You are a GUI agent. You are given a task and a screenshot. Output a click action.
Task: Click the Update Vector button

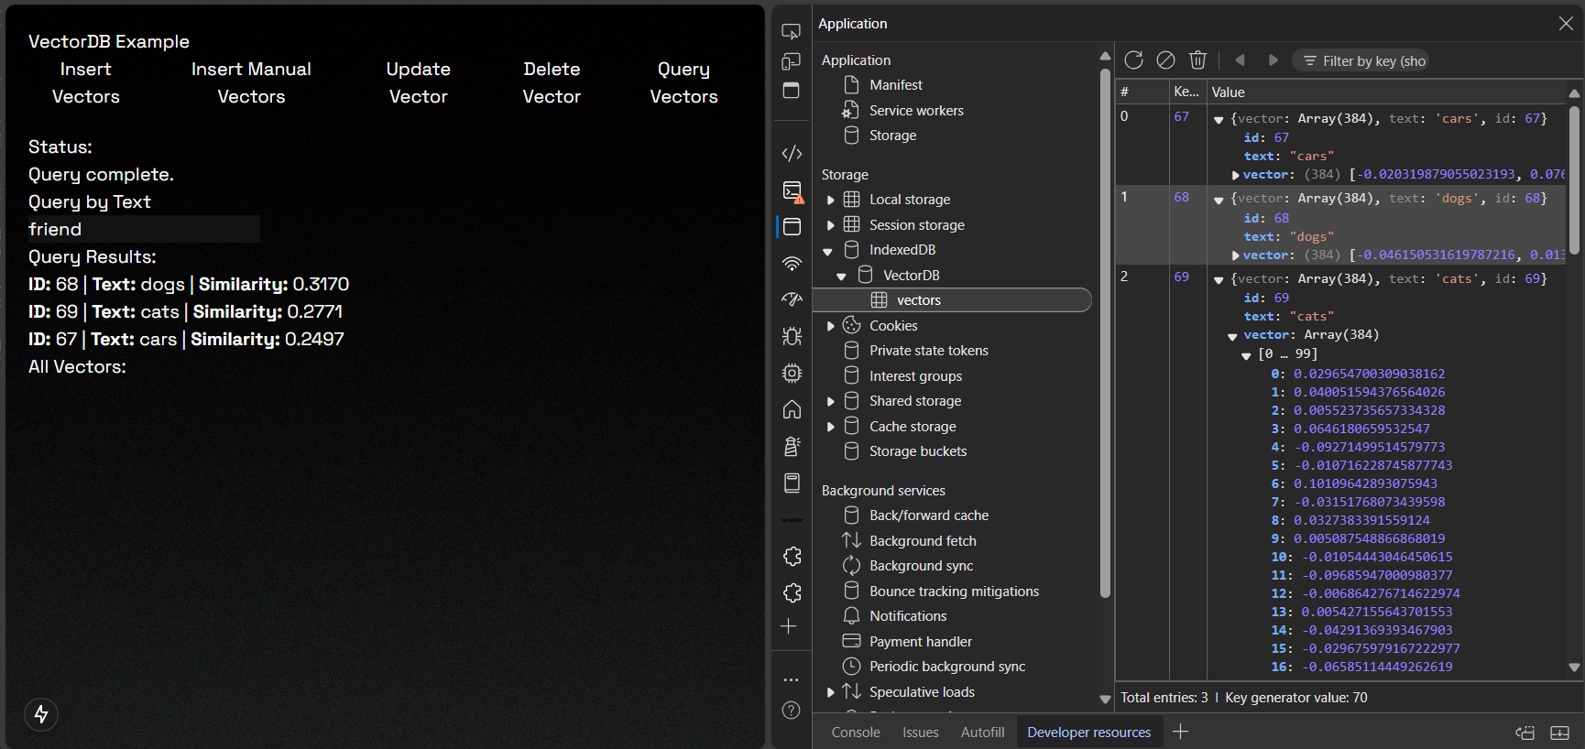419,82
